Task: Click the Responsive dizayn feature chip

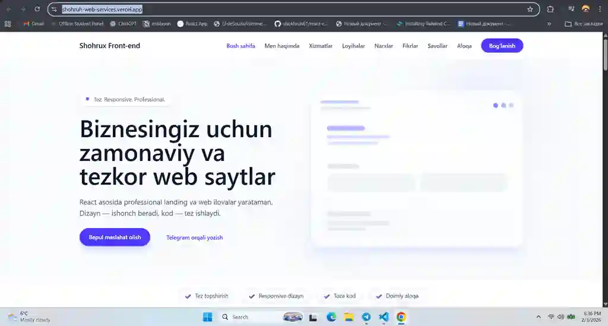Action: tap(275, 296)
